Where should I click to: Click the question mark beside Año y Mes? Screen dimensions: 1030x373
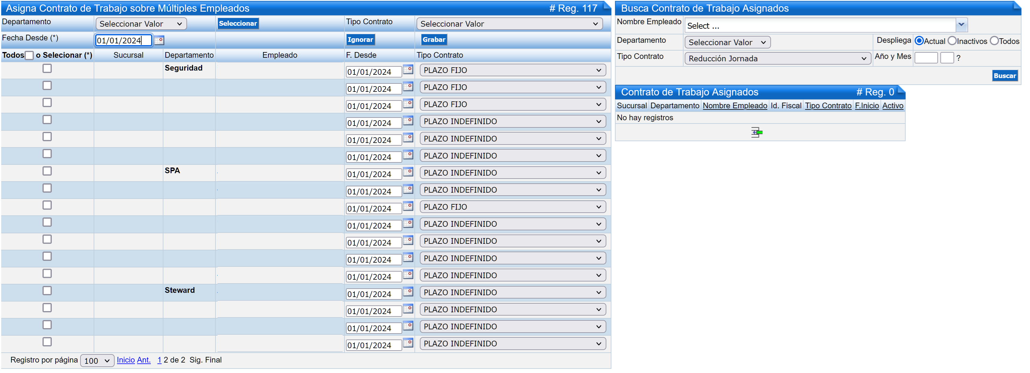958,58
